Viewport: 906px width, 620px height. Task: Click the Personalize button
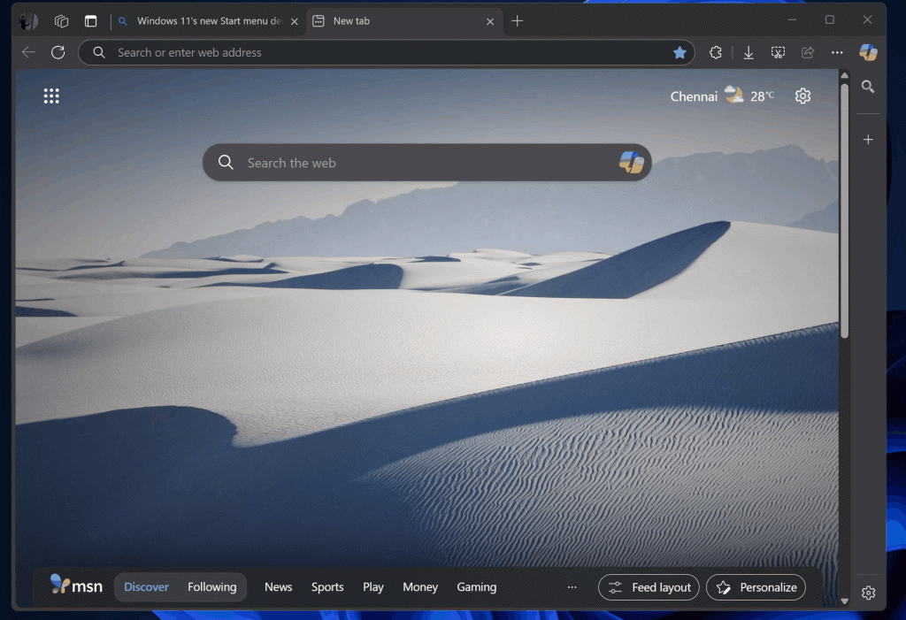click(x=756, y=587)
